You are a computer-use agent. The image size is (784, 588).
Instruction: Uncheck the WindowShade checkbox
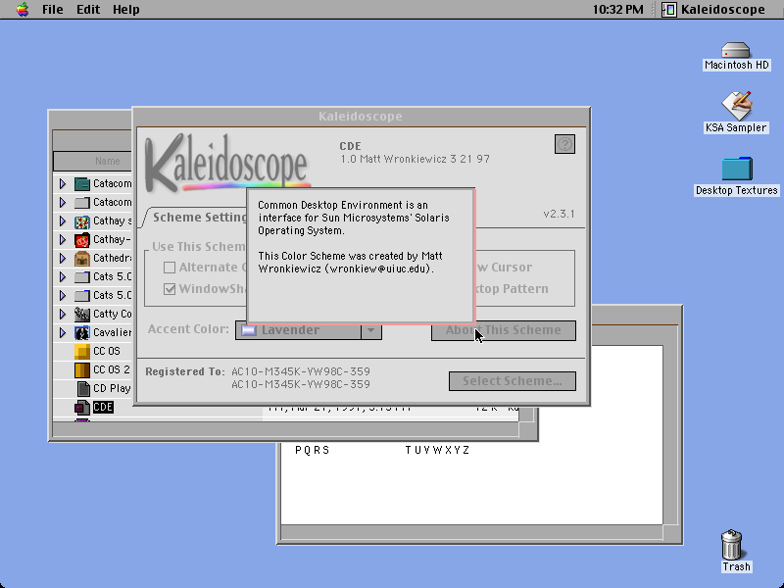pos(170,289)
